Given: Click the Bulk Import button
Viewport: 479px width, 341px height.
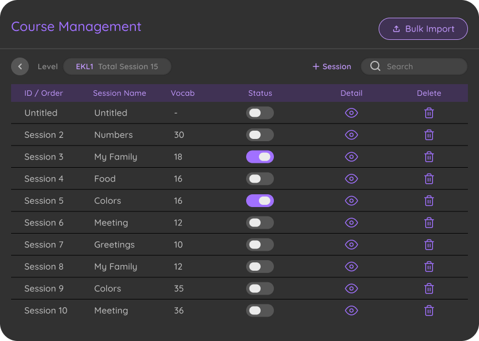Looking at the screenshot, I should click(x=423, y=29).
